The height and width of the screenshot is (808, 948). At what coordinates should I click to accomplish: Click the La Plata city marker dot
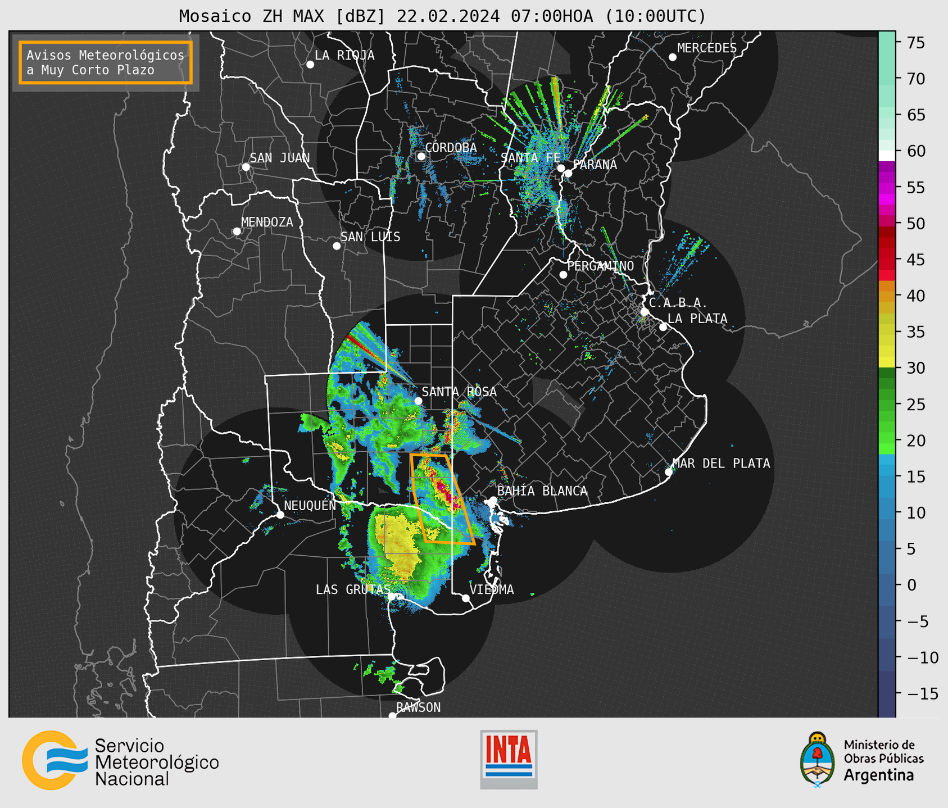[x=663, y=327]
